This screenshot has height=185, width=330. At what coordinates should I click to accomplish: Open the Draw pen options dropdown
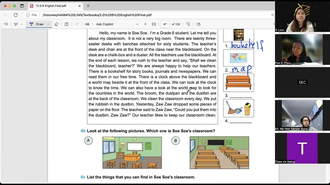pyautogui.click(x=48, y=24)
